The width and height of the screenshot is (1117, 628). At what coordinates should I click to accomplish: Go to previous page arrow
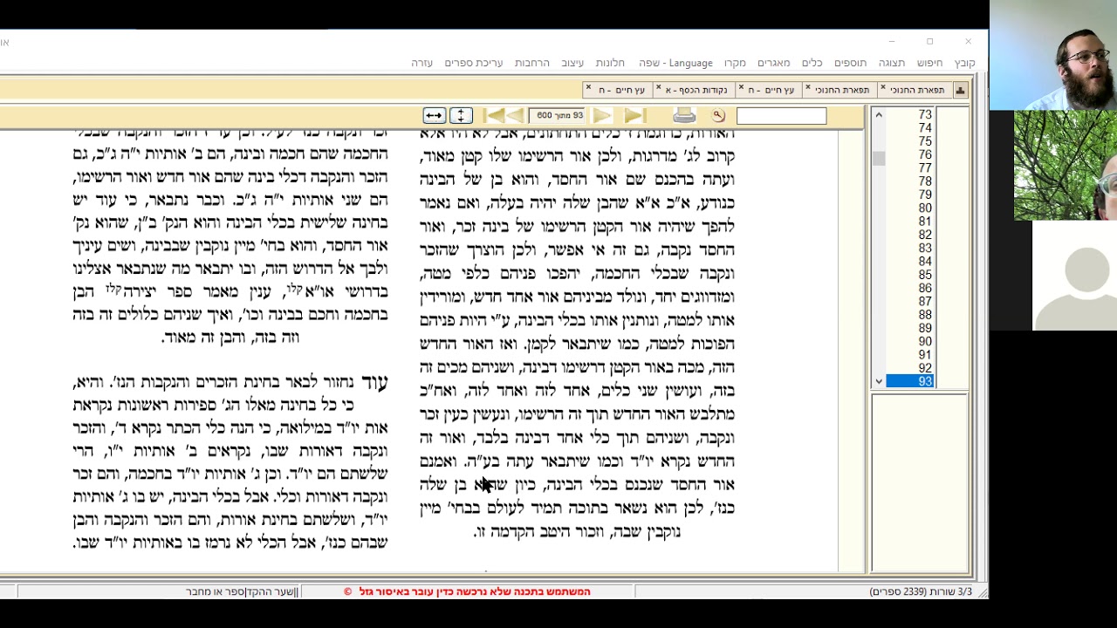pyautogui.click(x=516, y=115)
